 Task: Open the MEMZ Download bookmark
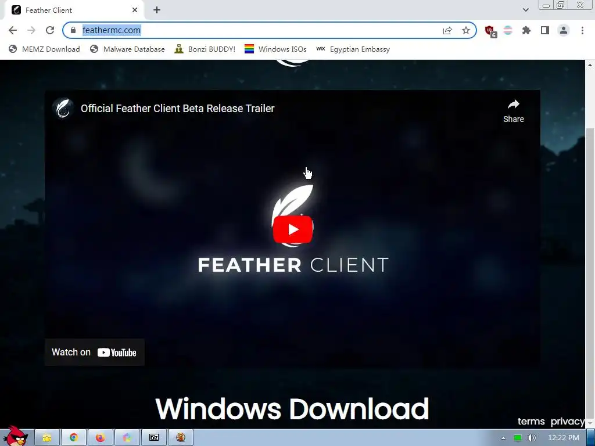pyautogui.click(x=44, y=49)
